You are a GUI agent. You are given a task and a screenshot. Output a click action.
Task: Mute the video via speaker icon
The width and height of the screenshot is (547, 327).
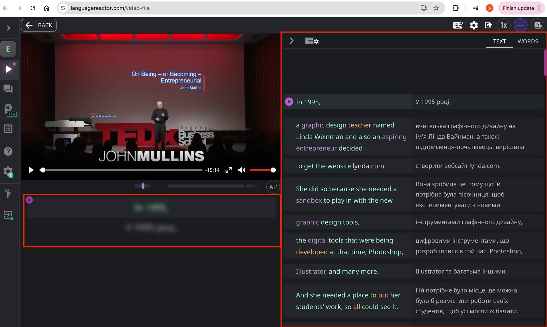[x=242, y=170]
